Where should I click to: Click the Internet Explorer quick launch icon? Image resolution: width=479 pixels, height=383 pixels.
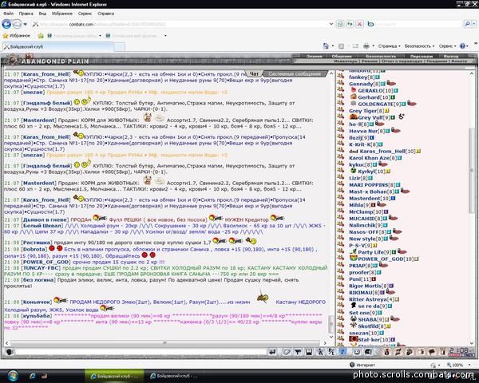click(33, 377)
